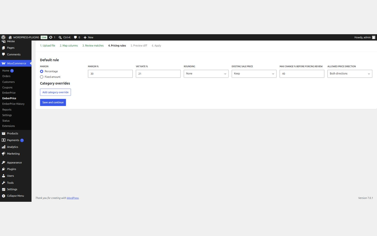This screenshot has width=377, height=236.
Task: Open WooCommerce Extensions submenu item
Action: 9,126
